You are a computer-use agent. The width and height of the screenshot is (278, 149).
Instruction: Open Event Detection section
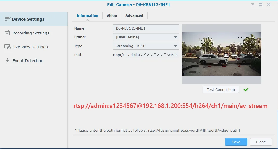34,61
